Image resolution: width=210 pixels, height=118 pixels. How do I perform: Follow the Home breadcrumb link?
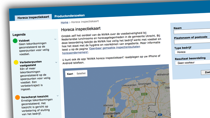[64, 23]
